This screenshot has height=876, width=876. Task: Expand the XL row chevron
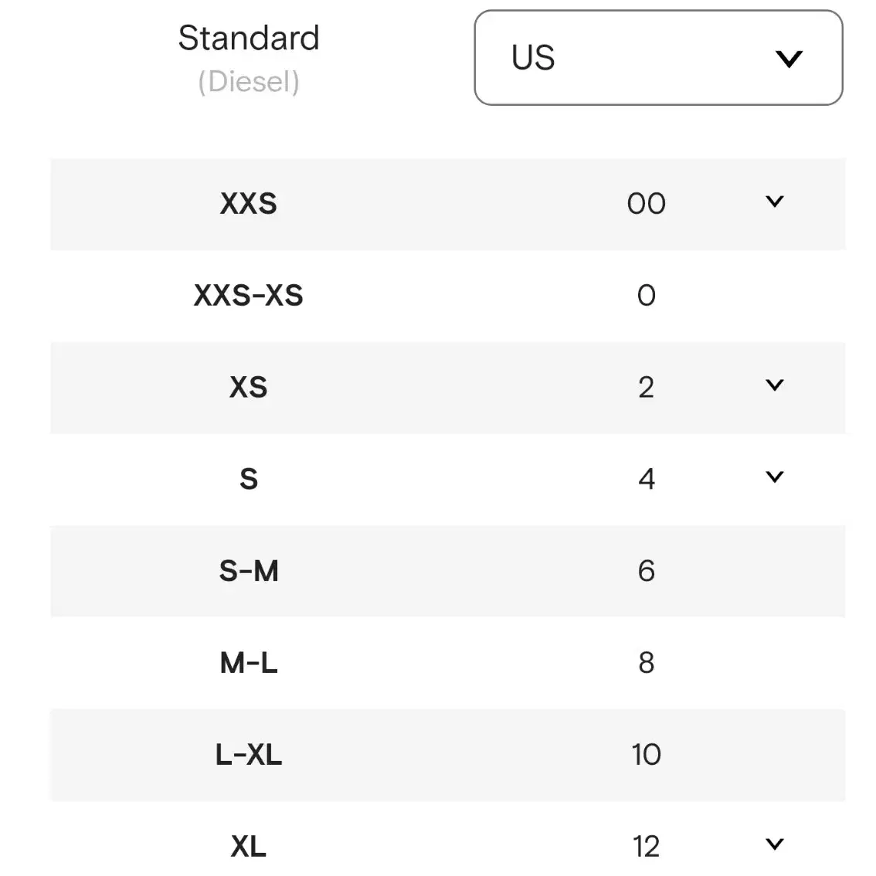[x=774, y=844]
